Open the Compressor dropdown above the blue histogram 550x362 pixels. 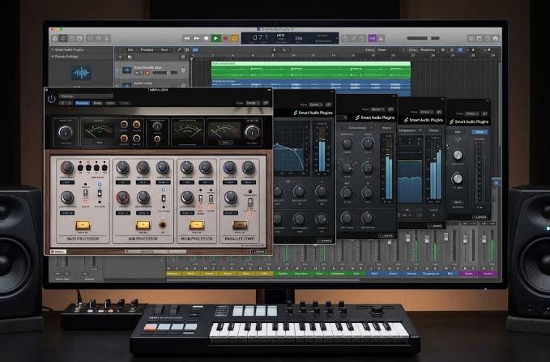tap(410, 130)
